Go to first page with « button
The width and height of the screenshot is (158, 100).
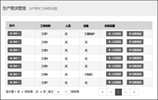103,92
